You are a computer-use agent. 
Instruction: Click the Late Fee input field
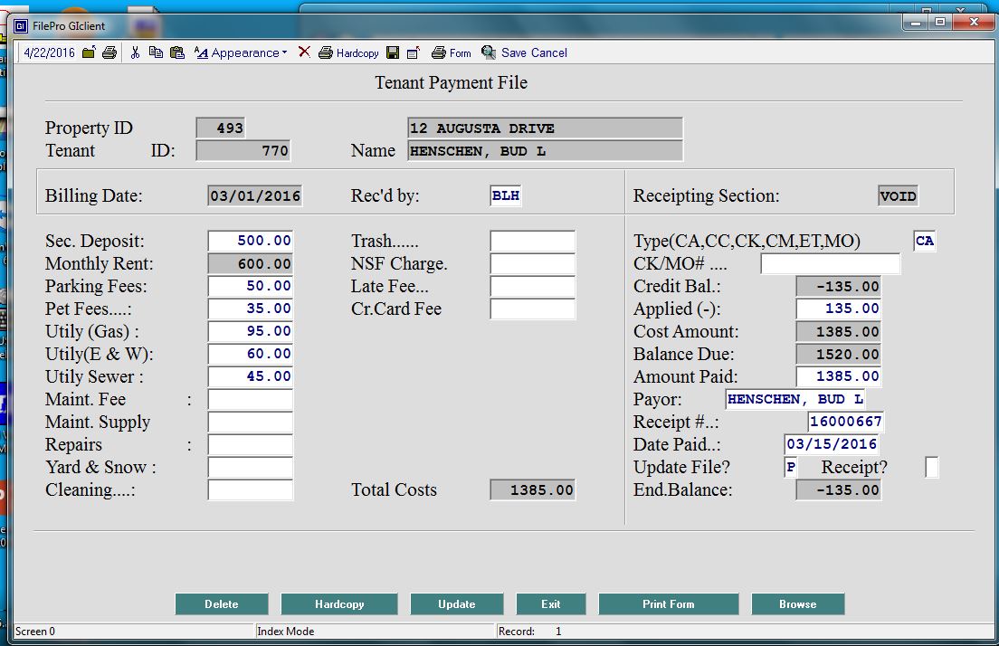point(532,287)
